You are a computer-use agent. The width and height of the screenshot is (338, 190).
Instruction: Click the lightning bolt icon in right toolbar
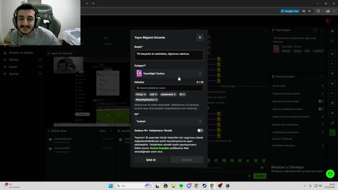pos(332,64)
